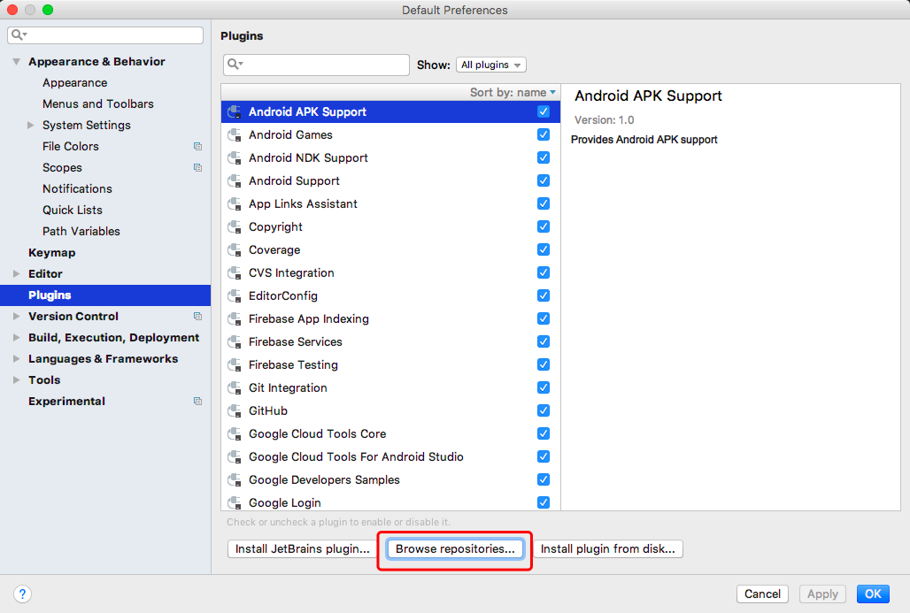Click the Experimental project-level settings icon
910x613 pixels.
(x=198, y=402)
